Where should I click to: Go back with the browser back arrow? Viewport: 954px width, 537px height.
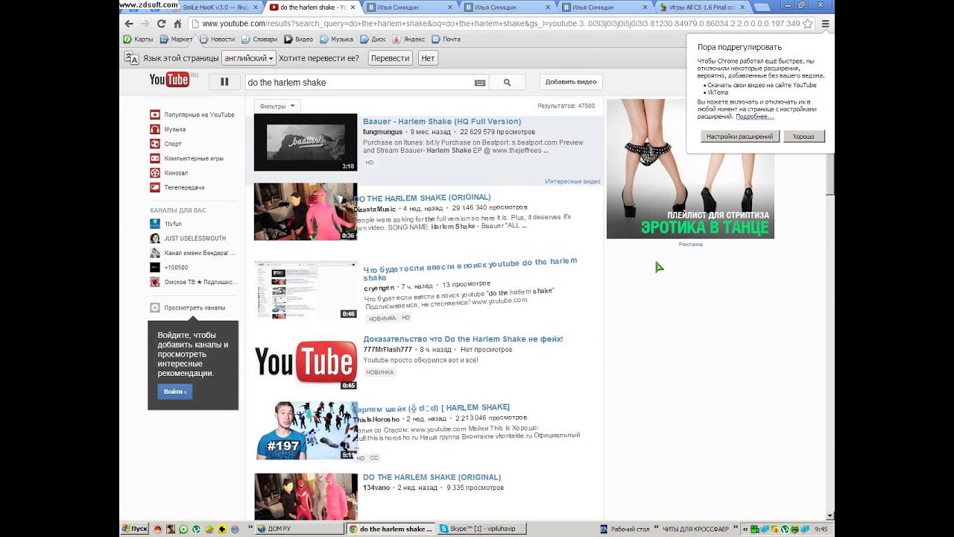(x=129, y=24)
